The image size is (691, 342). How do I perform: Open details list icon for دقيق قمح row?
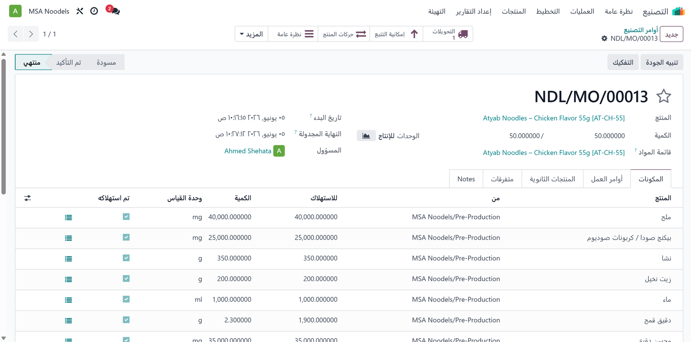[68, 321]
